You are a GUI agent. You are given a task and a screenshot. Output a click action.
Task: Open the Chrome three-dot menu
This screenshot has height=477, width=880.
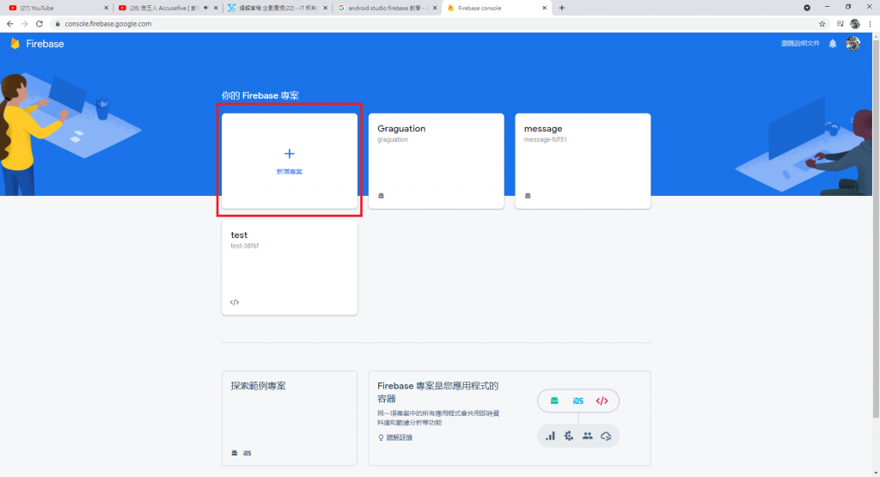pos(870,23)
